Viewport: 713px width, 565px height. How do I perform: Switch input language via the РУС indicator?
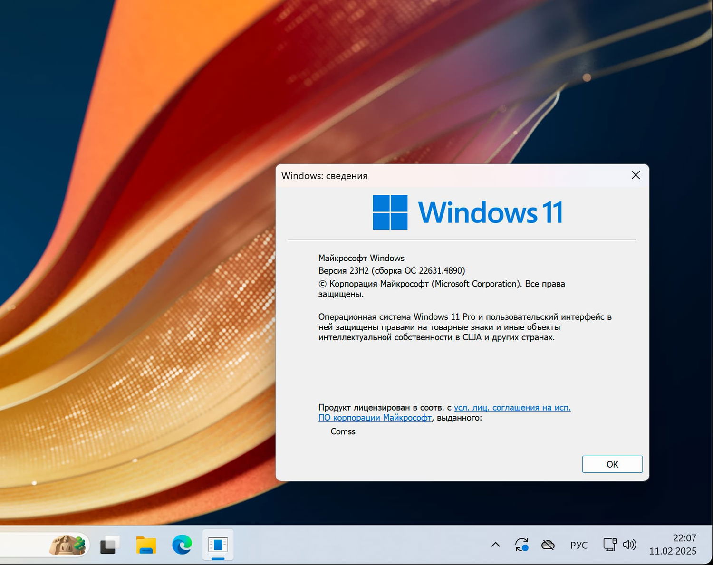point(578,545)
